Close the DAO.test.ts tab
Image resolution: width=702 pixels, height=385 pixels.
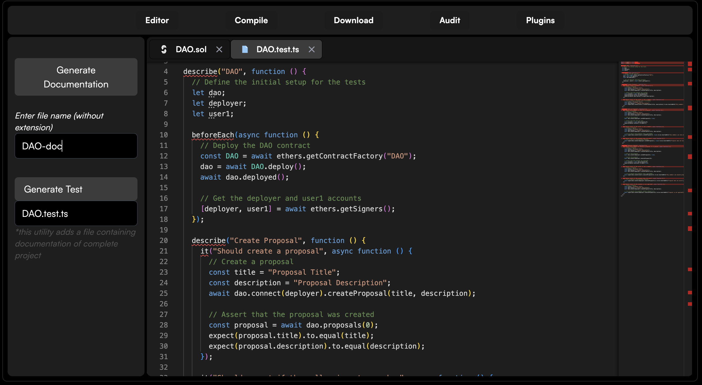click(312, 49)
